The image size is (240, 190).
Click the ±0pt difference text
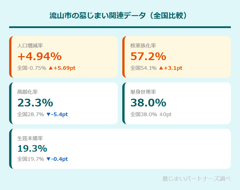[165, 114]
